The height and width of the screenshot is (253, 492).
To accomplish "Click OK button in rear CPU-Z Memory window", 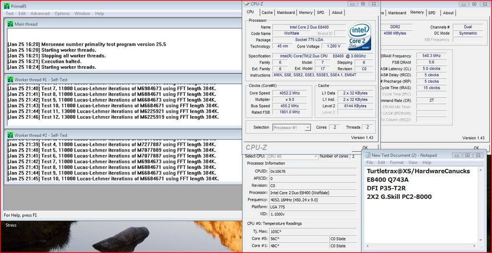I will 476,148.
